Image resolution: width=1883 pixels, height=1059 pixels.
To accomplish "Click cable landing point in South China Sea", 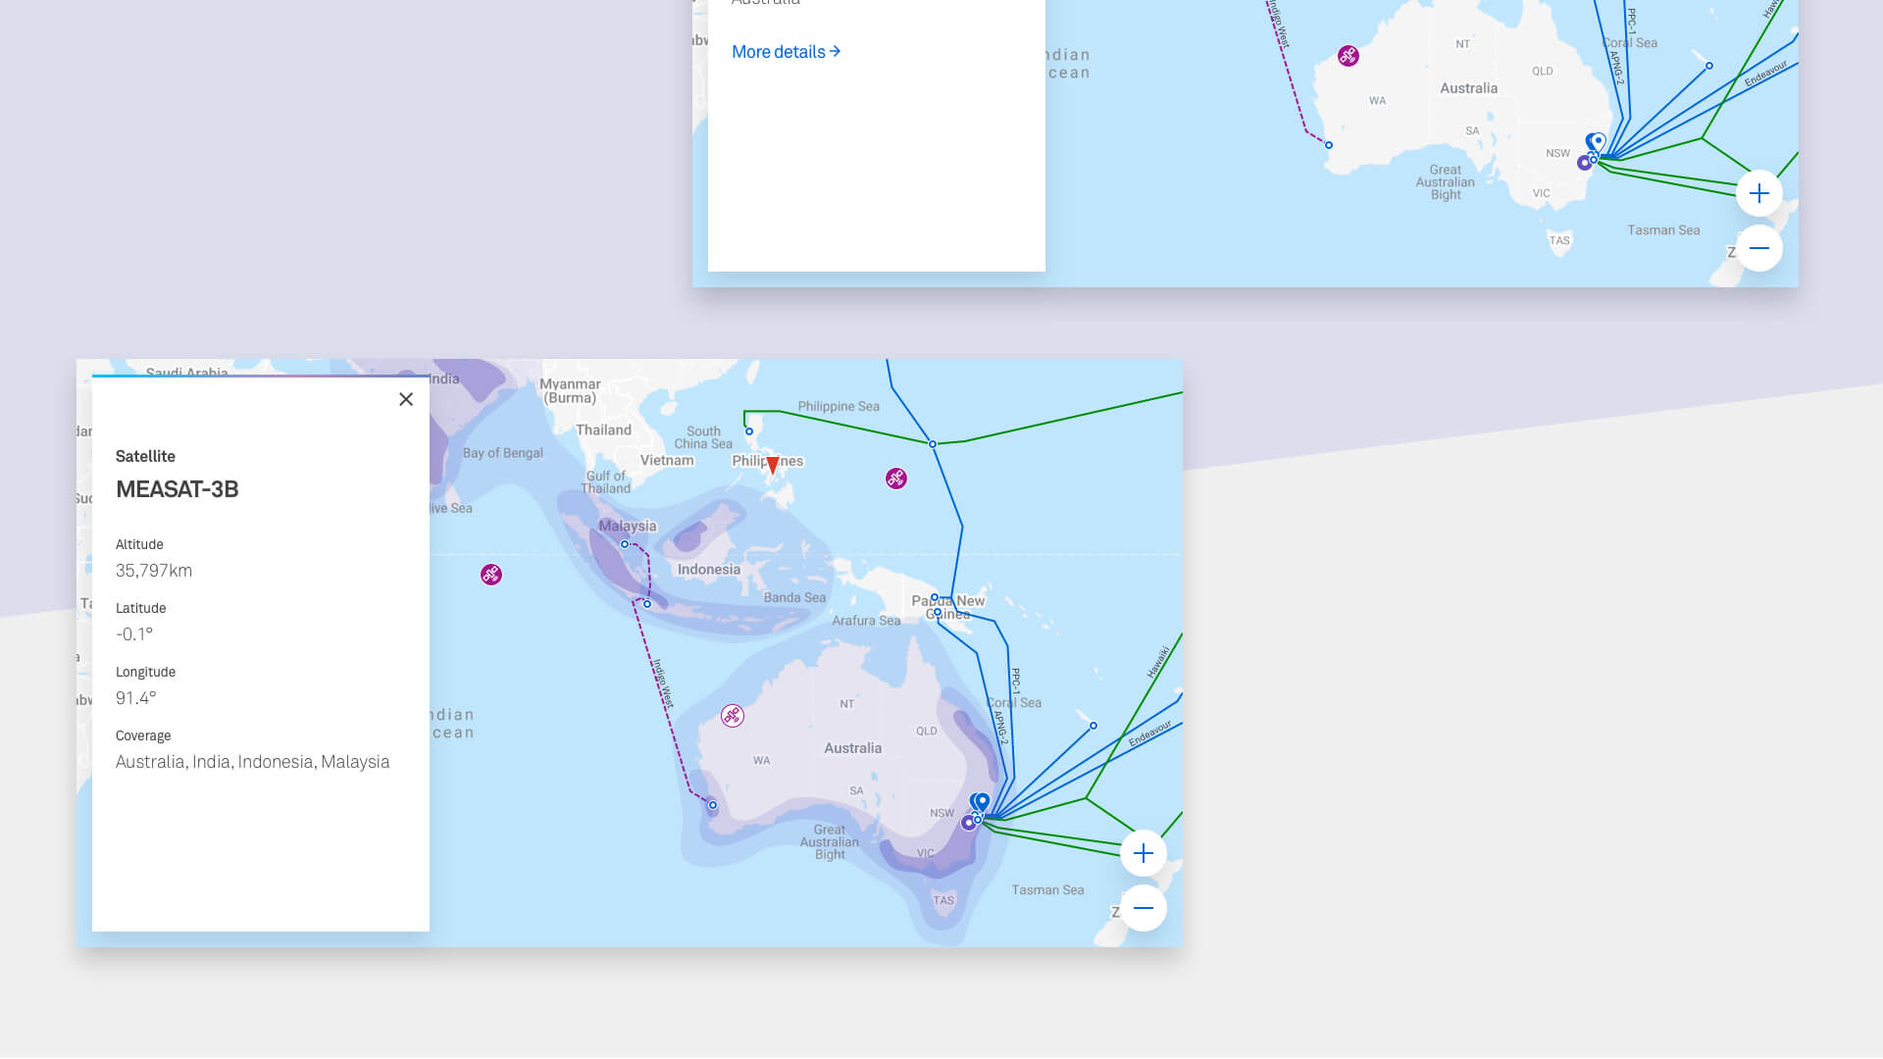I will click(749, 431).
